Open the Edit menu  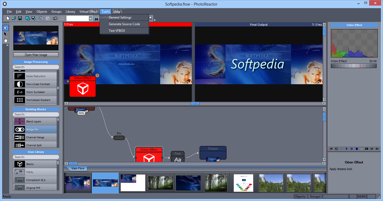tap(19, 12)
